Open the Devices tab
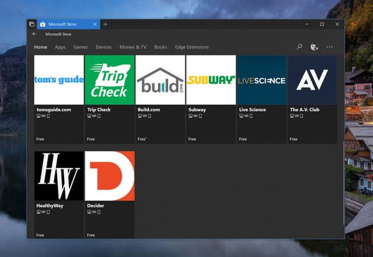This screenshot has height=257, width=373. click(104, 47)
